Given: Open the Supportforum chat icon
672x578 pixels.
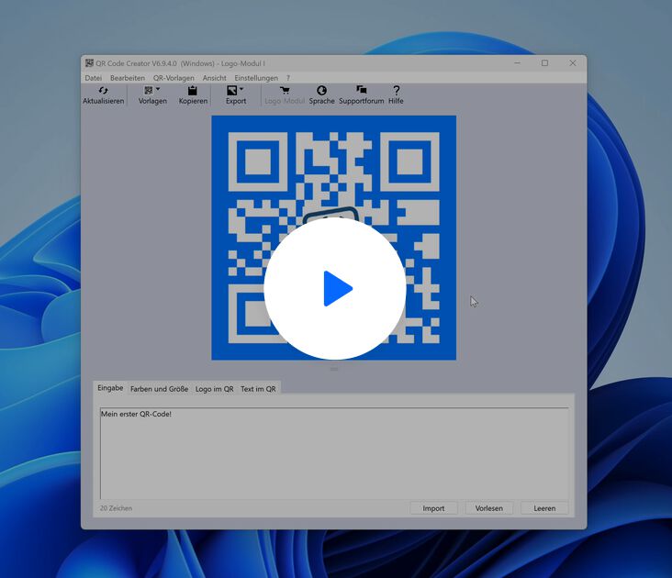Looking at the screenshot, I should point(362,90).
